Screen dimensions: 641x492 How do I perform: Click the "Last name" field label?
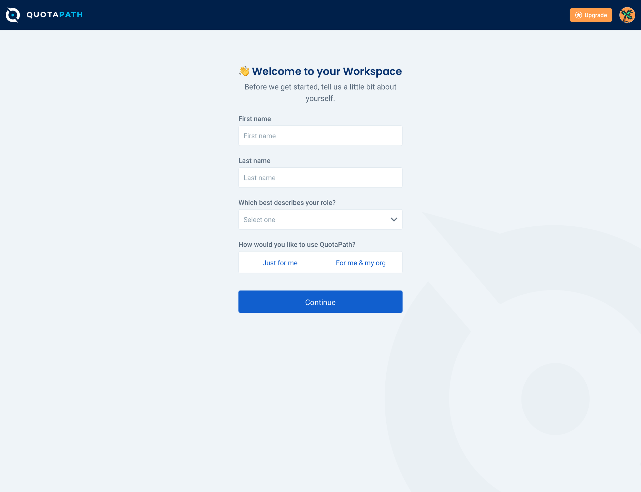pos(254,161)
